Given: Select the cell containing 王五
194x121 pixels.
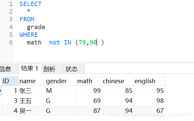Looking at the screenshot, I should [x=32, y=101].
